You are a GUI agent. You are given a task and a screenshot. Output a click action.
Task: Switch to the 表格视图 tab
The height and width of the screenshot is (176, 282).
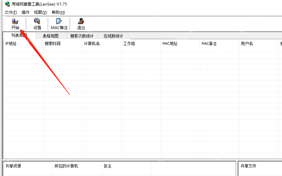click(x=51, y=36)
